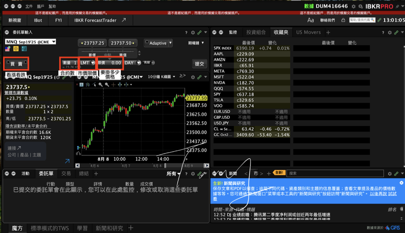Click the chart zoom-out magnifier
Screen dimensions: 405x233
(107, 84)
